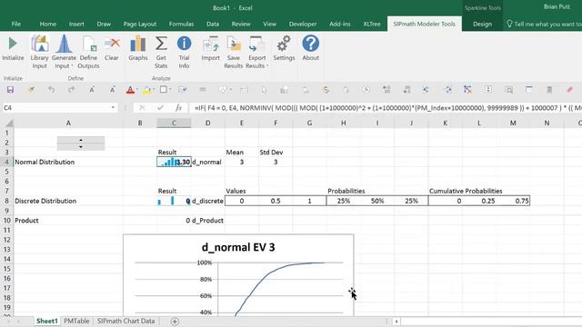Switch to the PMTable sheet

tap(76, 321)
